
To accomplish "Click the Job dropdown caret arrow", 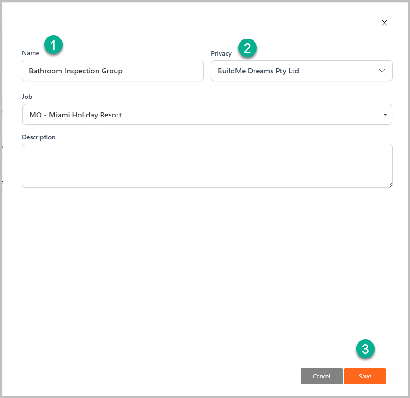I will point(385,115).
